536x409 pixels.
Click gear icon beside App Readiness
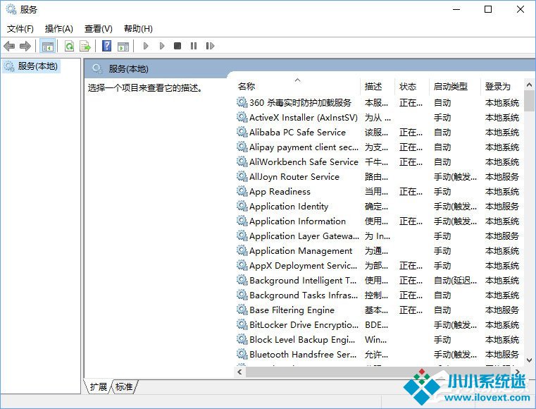242,191
